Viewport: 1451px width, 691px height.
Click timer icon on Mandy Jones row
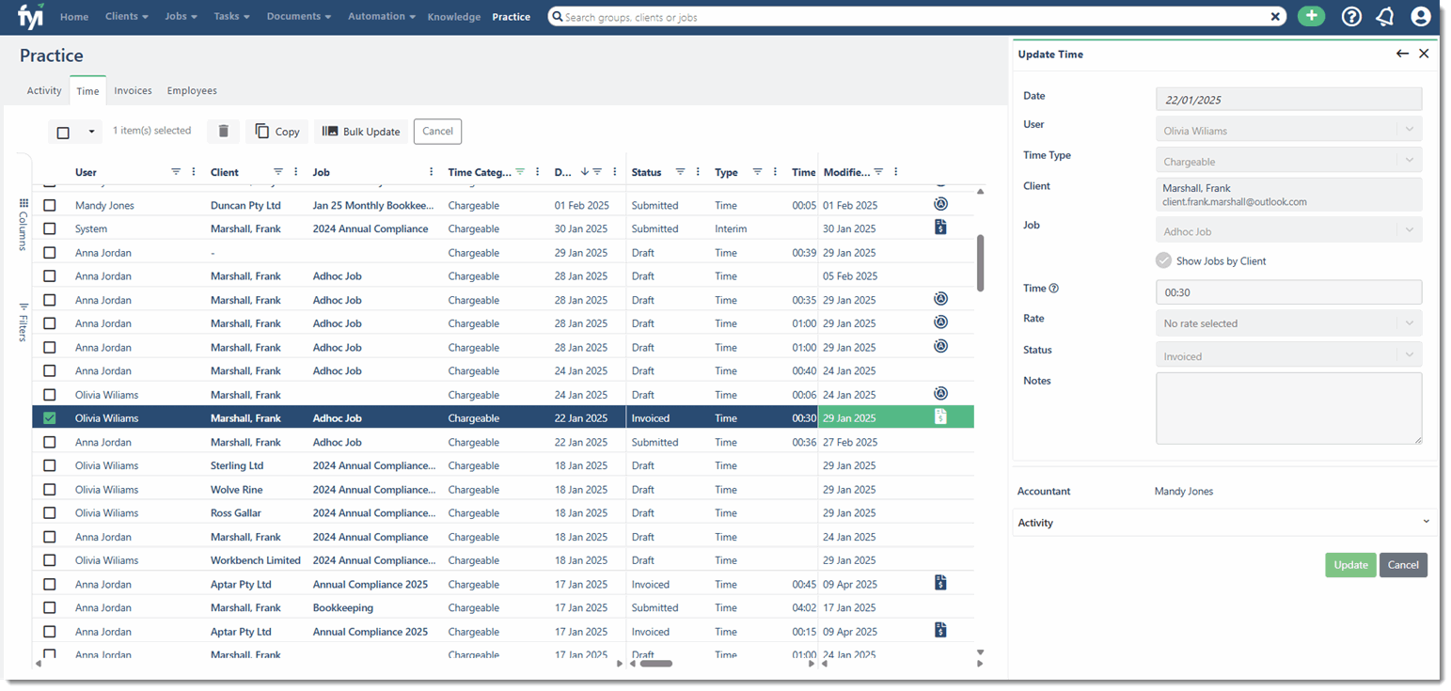(x=940, y=204)
